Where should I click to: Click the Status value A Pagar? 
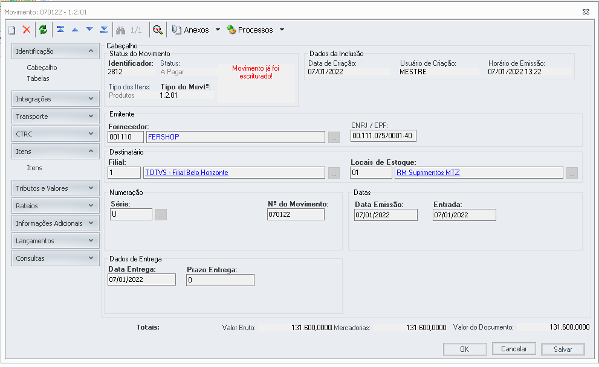click(x=172, y=72)
